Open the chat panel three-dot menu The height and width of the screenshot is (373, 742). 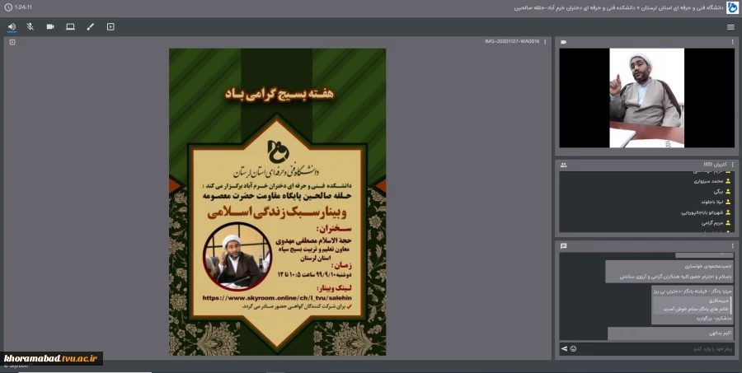coord(733,246)
